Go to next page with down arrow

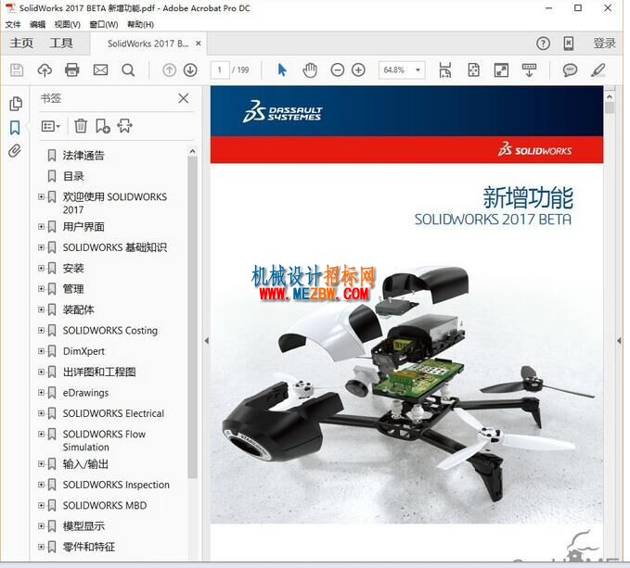(190, 70)
